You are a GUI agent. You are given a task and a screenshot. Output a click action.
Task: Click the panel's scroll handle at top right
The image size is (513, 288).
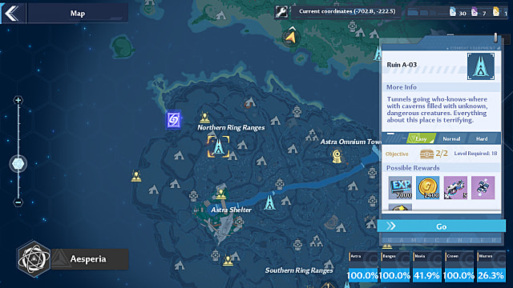495,37
